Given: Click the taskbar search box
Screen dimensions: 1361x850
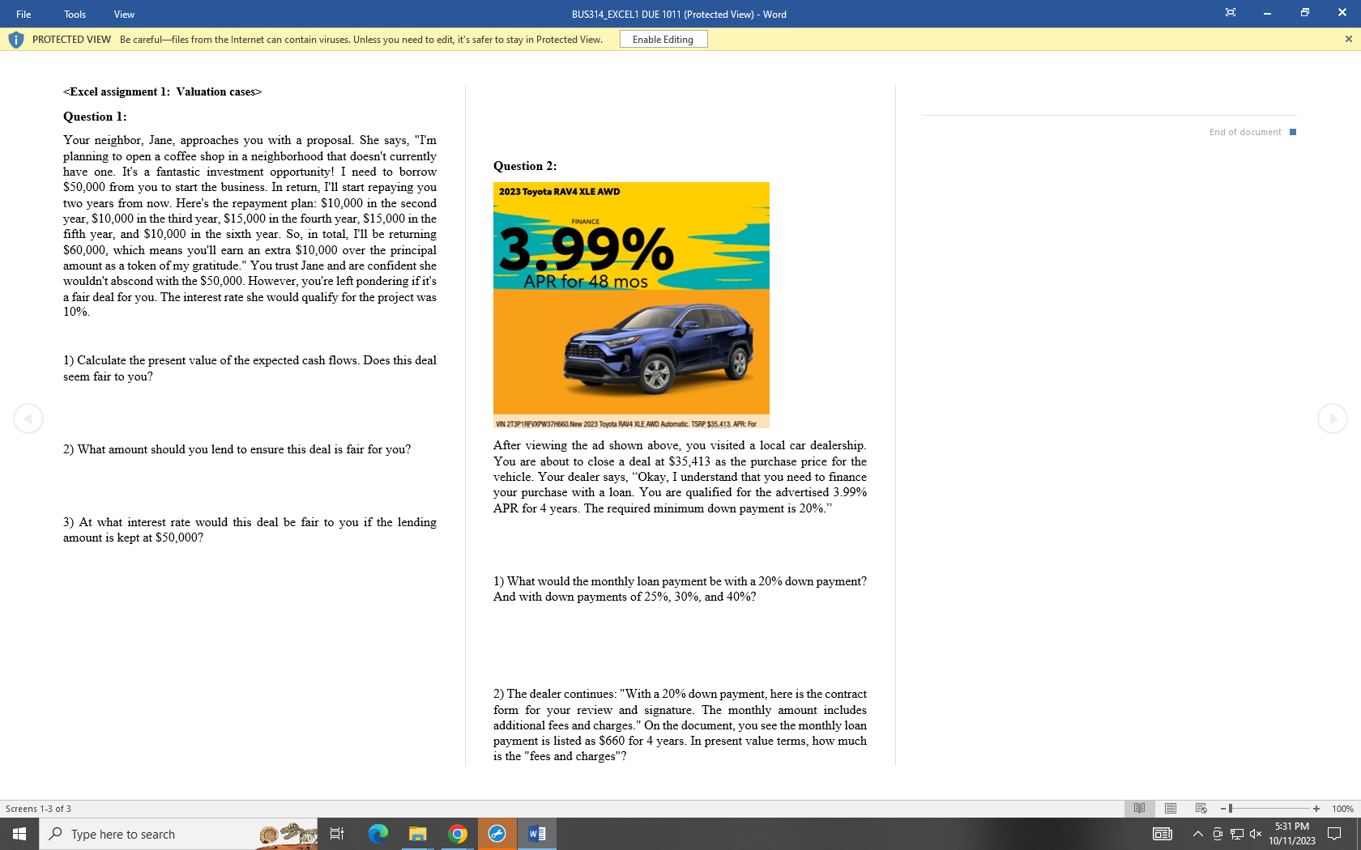Looking at the screenshot, I should coord(178,834).
